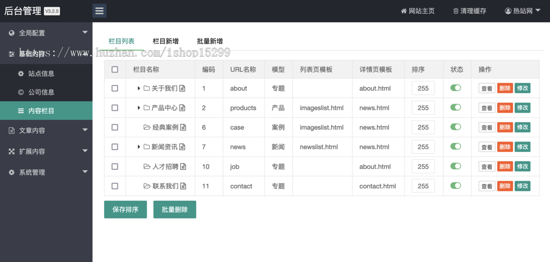Click 清理缓存 in the top bar
The height and width of the screenshot is (262, 550).
[x=470, y=11]
